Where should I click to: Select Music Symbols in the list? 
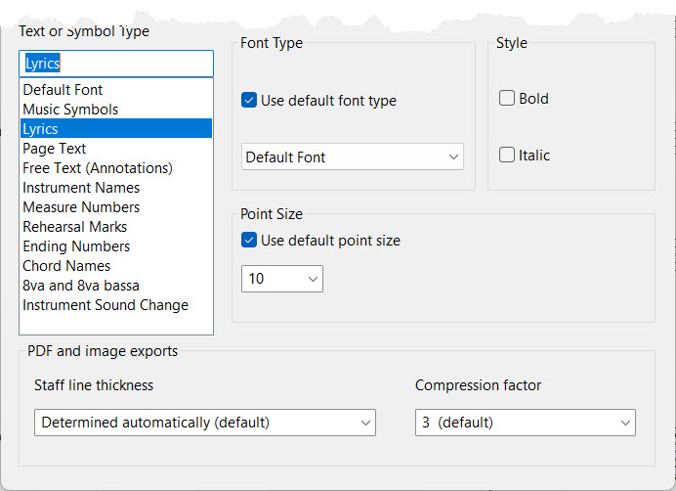(70, 110)
